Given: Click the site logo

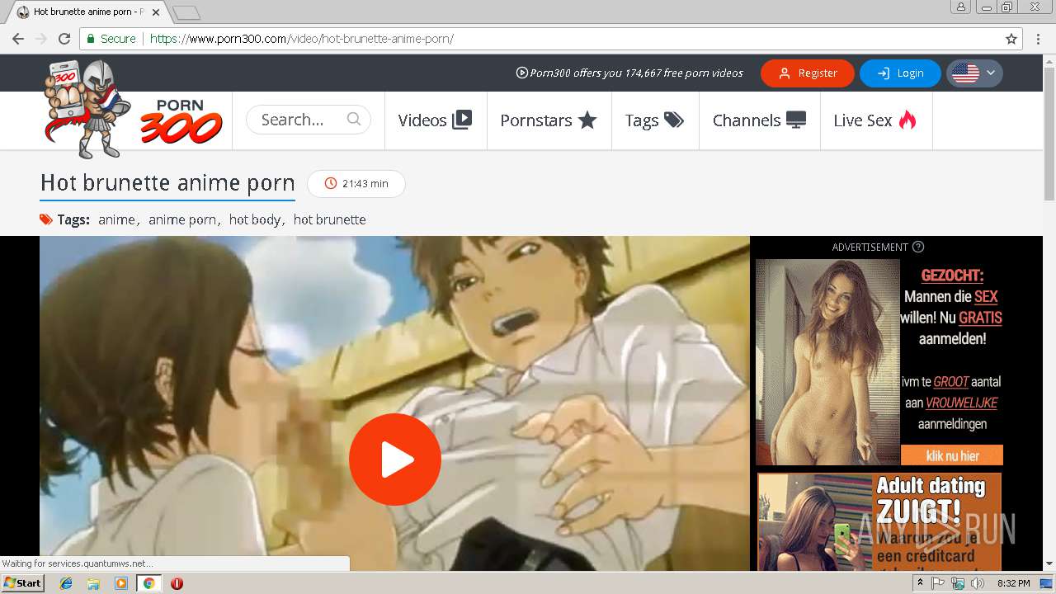Looking at the screenshot, I should tap(132, 109).
